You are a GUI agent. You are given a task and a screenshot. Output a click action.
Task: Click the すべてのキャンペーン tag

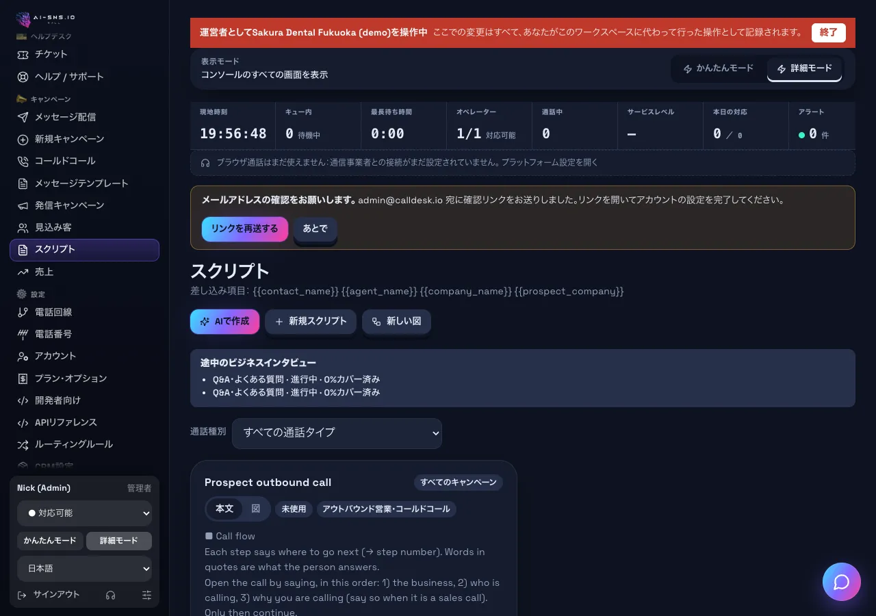(459, 483)
